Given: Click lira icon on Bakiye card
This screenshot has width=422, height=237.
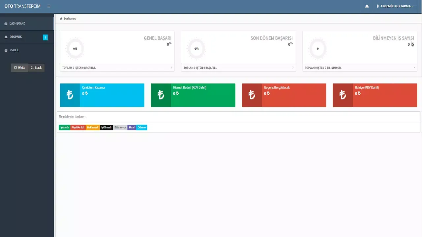Looking at the screenshot, I should click(343, 95).
